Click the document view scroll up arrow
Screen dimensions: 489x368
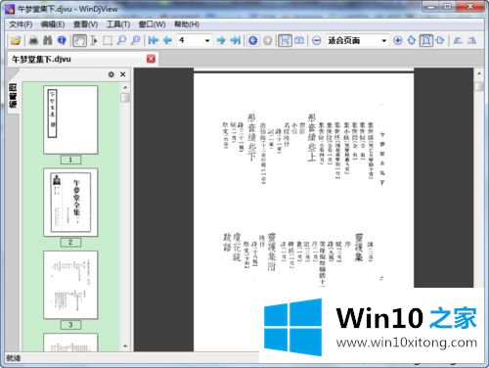click(x=479, y=73)
